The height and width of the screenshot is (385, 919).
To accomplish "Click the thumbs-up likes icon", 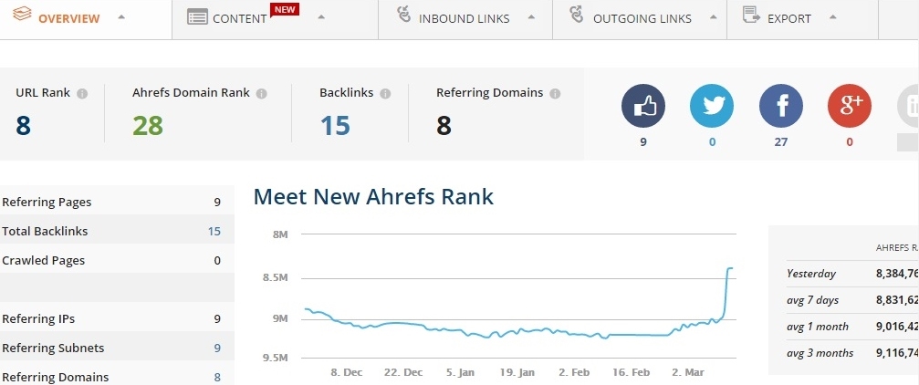I will click(x=643, y=105).
